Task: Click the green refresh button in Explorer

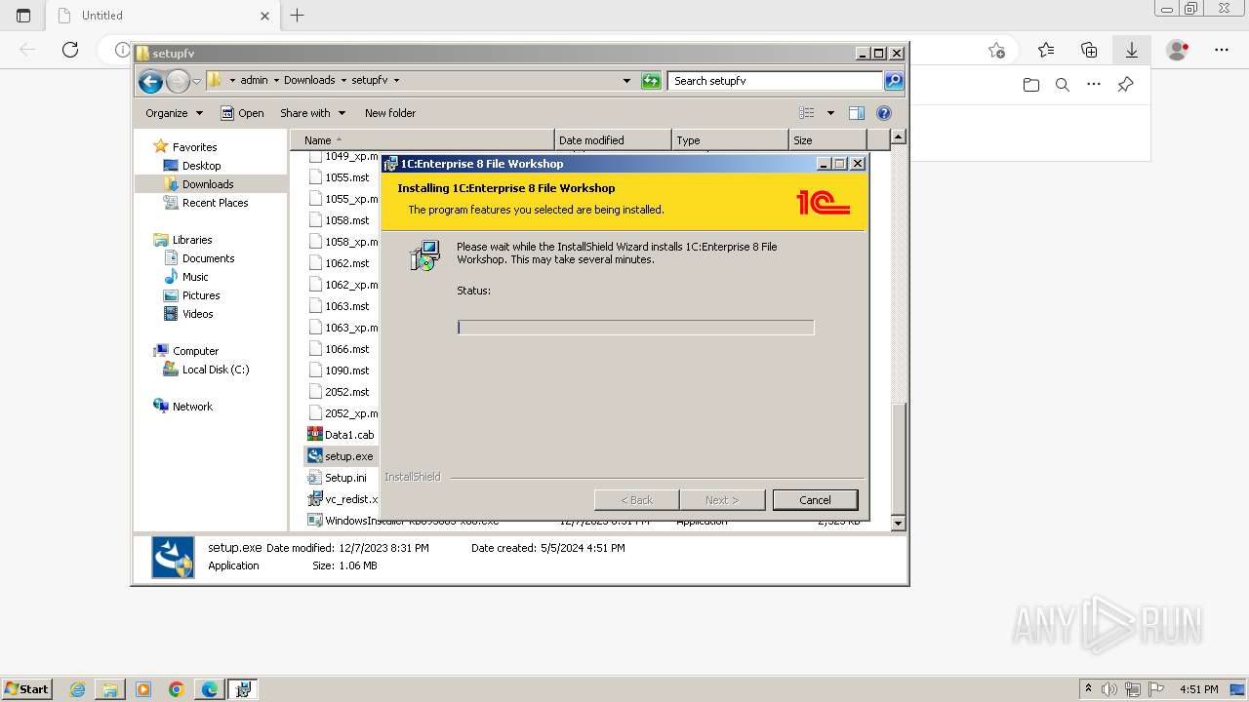Action: 651,81
